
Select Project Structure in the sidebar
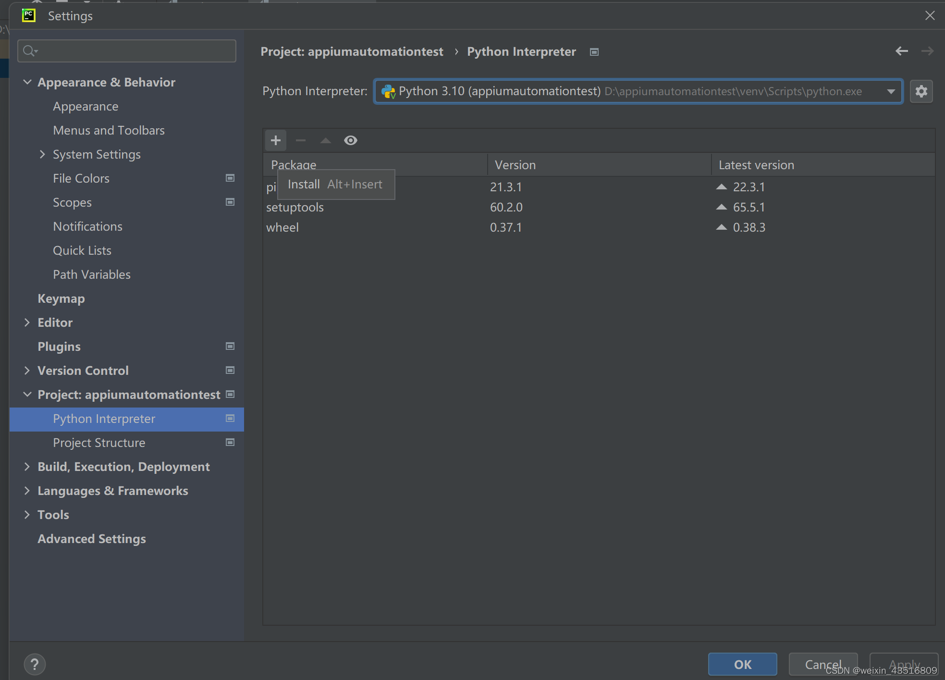[x=99, y=443]
